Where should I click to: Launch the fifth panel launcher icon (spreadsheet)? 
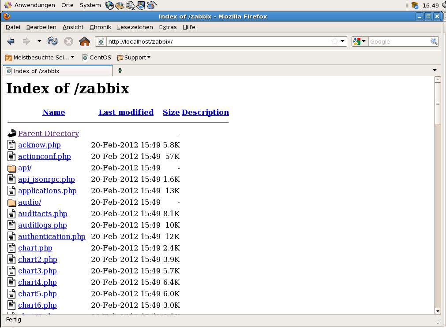(x=152, y=5)
